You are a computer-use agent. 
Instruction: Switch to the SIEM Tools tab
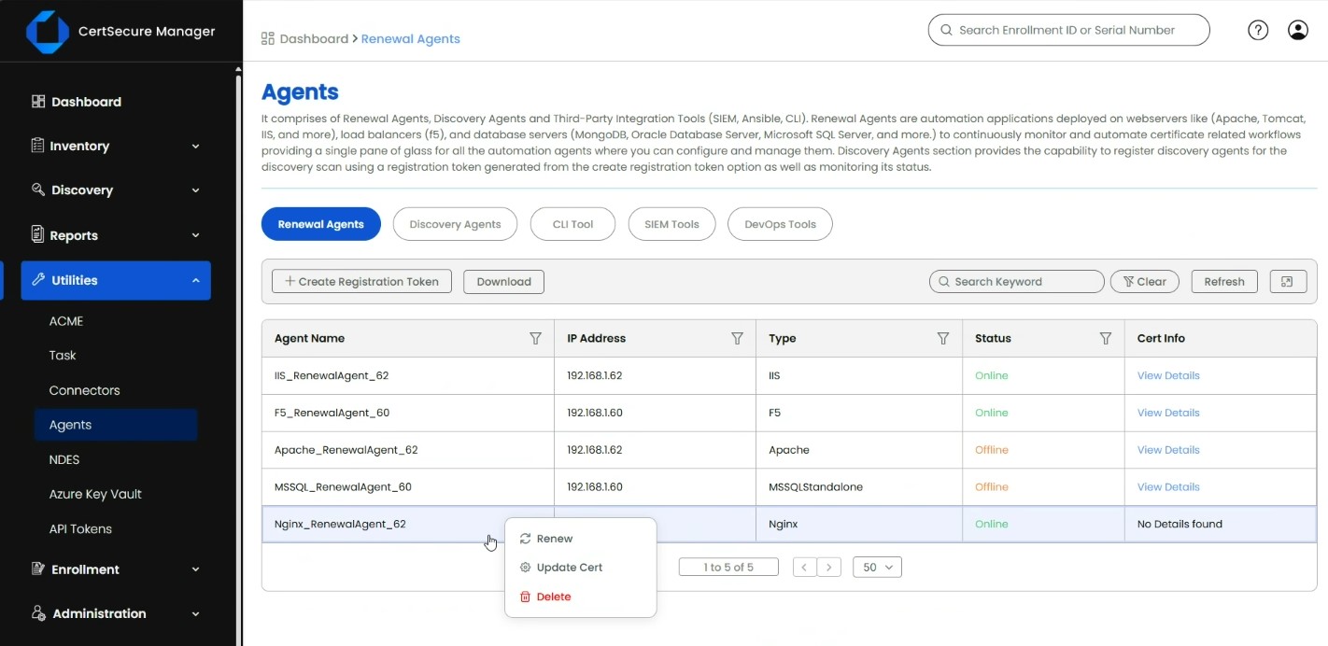(672, 224)
